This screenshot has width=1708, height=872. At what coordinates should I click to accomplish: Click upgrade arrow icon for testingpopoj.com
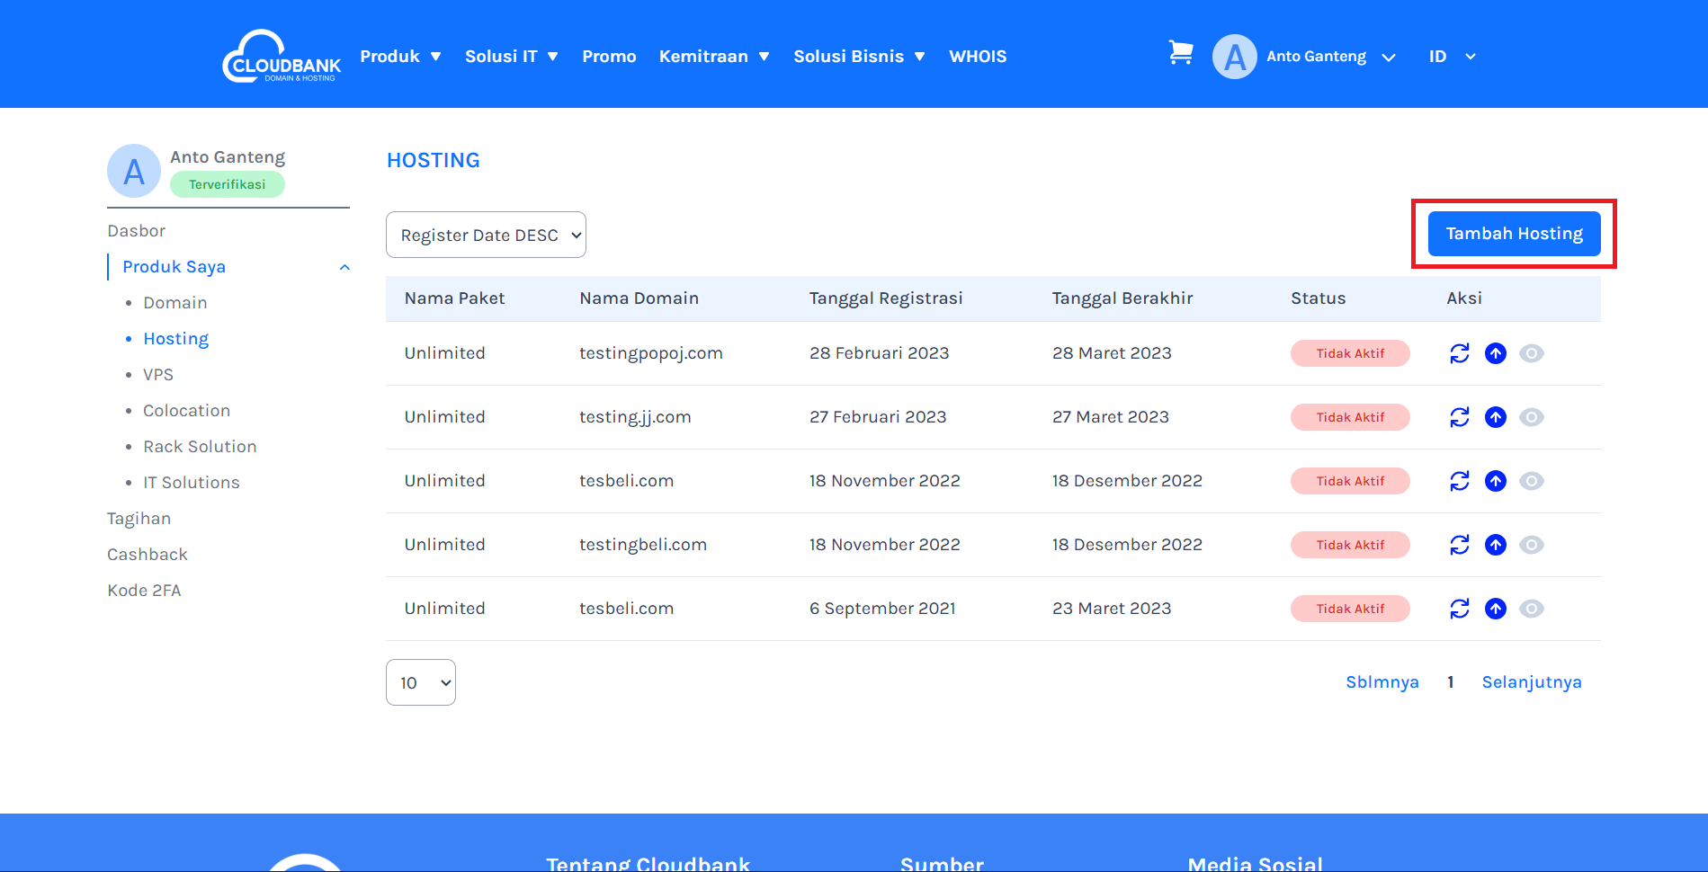coord(1495,353)
